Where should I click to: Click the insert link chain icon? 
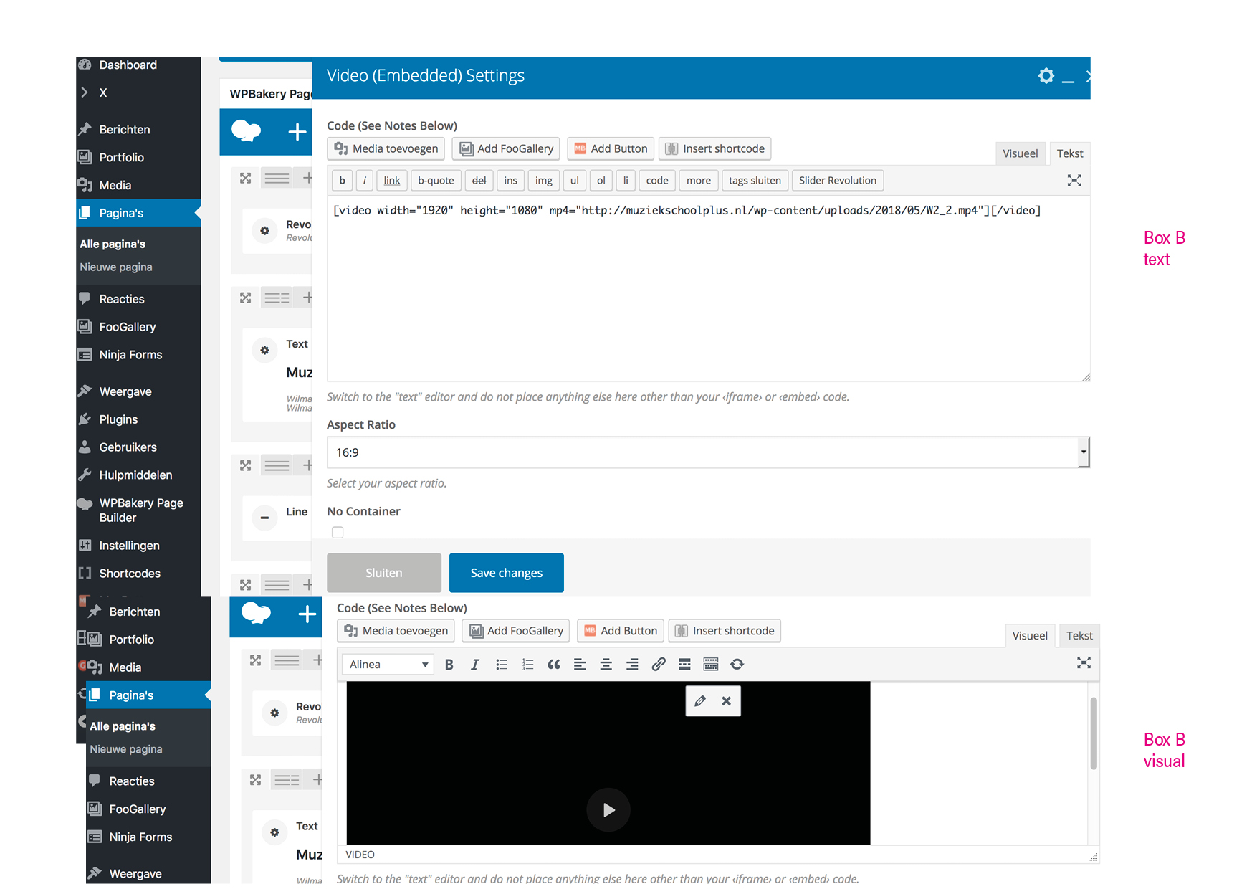tap(658, 665)
